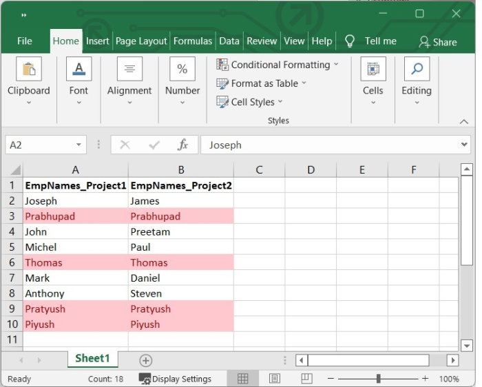Click the Share button
The image size is (482, 387).
click(438, 42)
